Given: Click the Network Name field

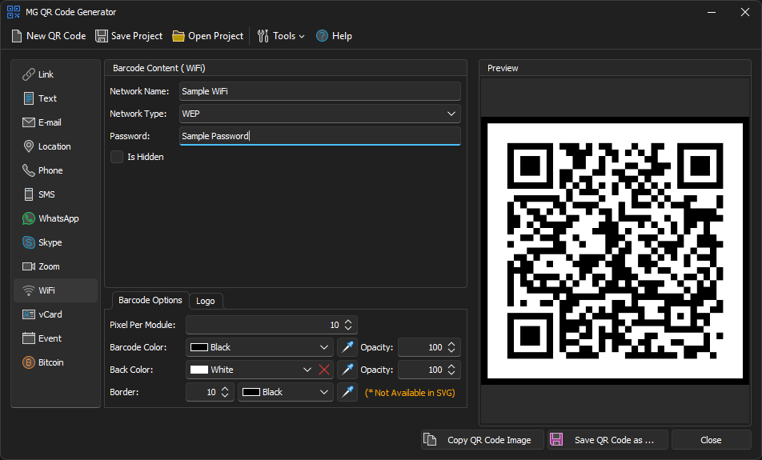Looking at the screenshot, I should (320, 91).
